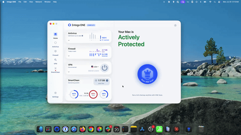Open Launchpad from the Dock
Screen dimensions: 241x135
[48, 129]
